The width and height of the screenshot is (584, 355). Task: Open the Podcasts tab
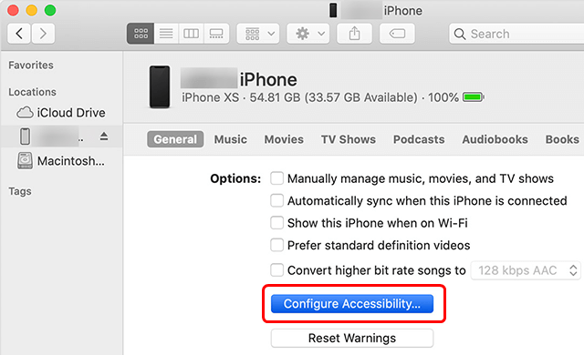coord(419,139)
